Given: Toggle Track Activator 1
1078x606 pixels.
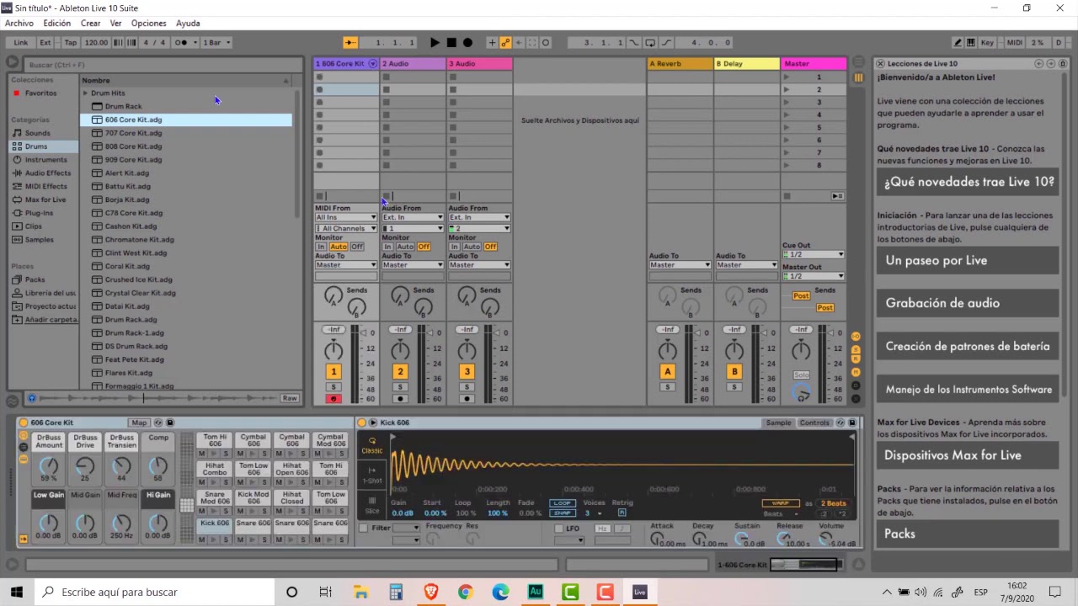Looking at the screenshot, I should click(x=334, y=372).
